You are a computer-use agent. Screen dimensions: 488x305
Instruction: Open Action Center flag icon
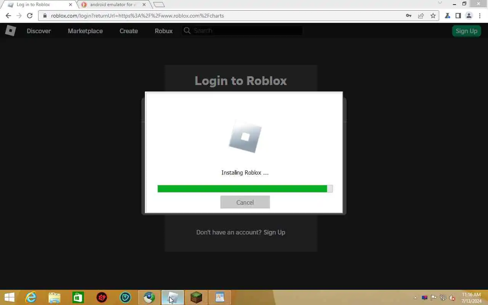pyautogui.click(x=434, y=298)
